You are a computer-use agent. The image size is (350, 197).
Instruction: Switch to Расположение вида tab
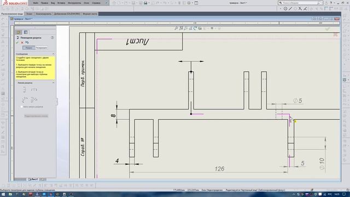coord(12,14)
